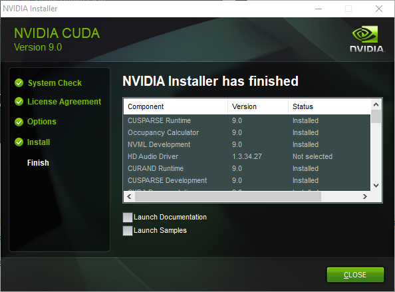
Task: Click the vertical scrollbar thumb
Action: [x=376, y=116]
